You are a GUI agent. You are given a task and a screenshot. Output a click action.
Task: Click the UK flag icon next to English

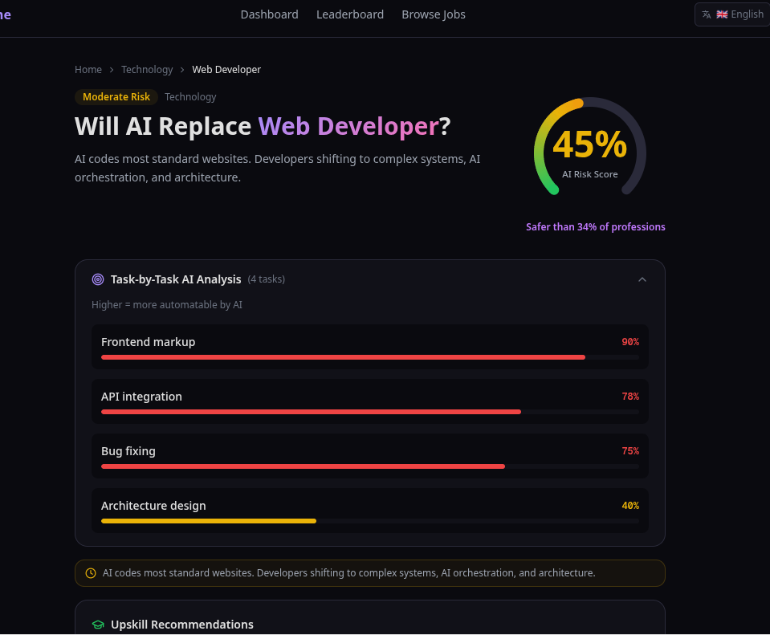[x=721, y=14]
